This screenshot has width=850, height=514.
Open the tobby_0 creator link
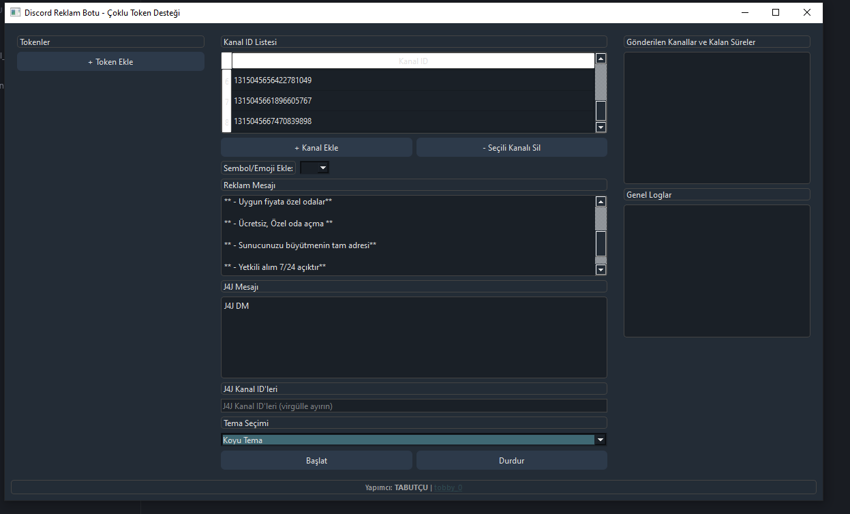[448, 487]
